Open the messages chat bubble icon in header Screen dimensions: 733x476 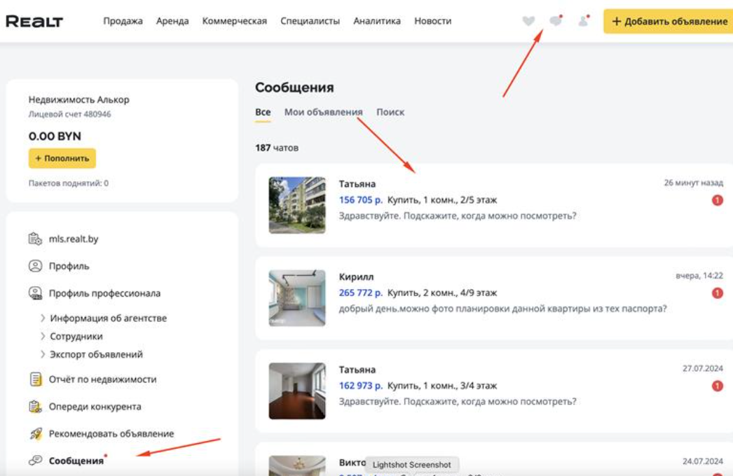tap(556, 20)
